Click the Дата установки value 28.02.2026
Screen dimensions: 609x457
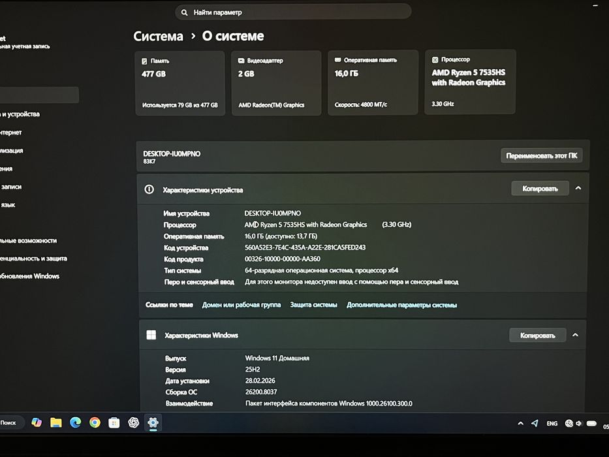(x=260, y=381)
